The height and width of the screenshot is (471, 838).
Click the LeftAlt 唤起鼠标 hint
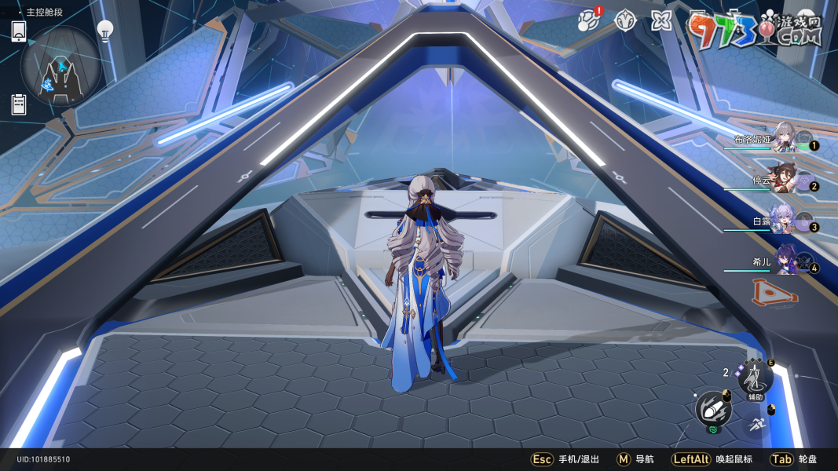point(711,459)
